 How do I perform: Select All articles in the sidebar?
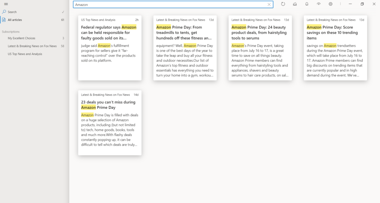pos(34,20)
